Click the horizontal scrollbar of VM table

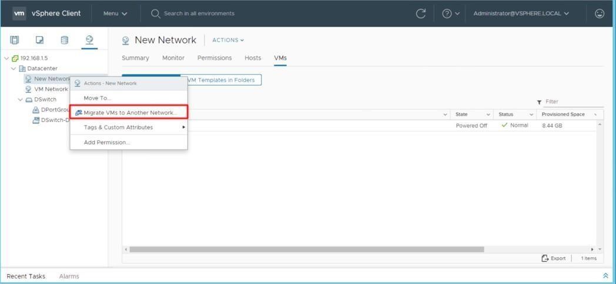(x=307, y=249)
